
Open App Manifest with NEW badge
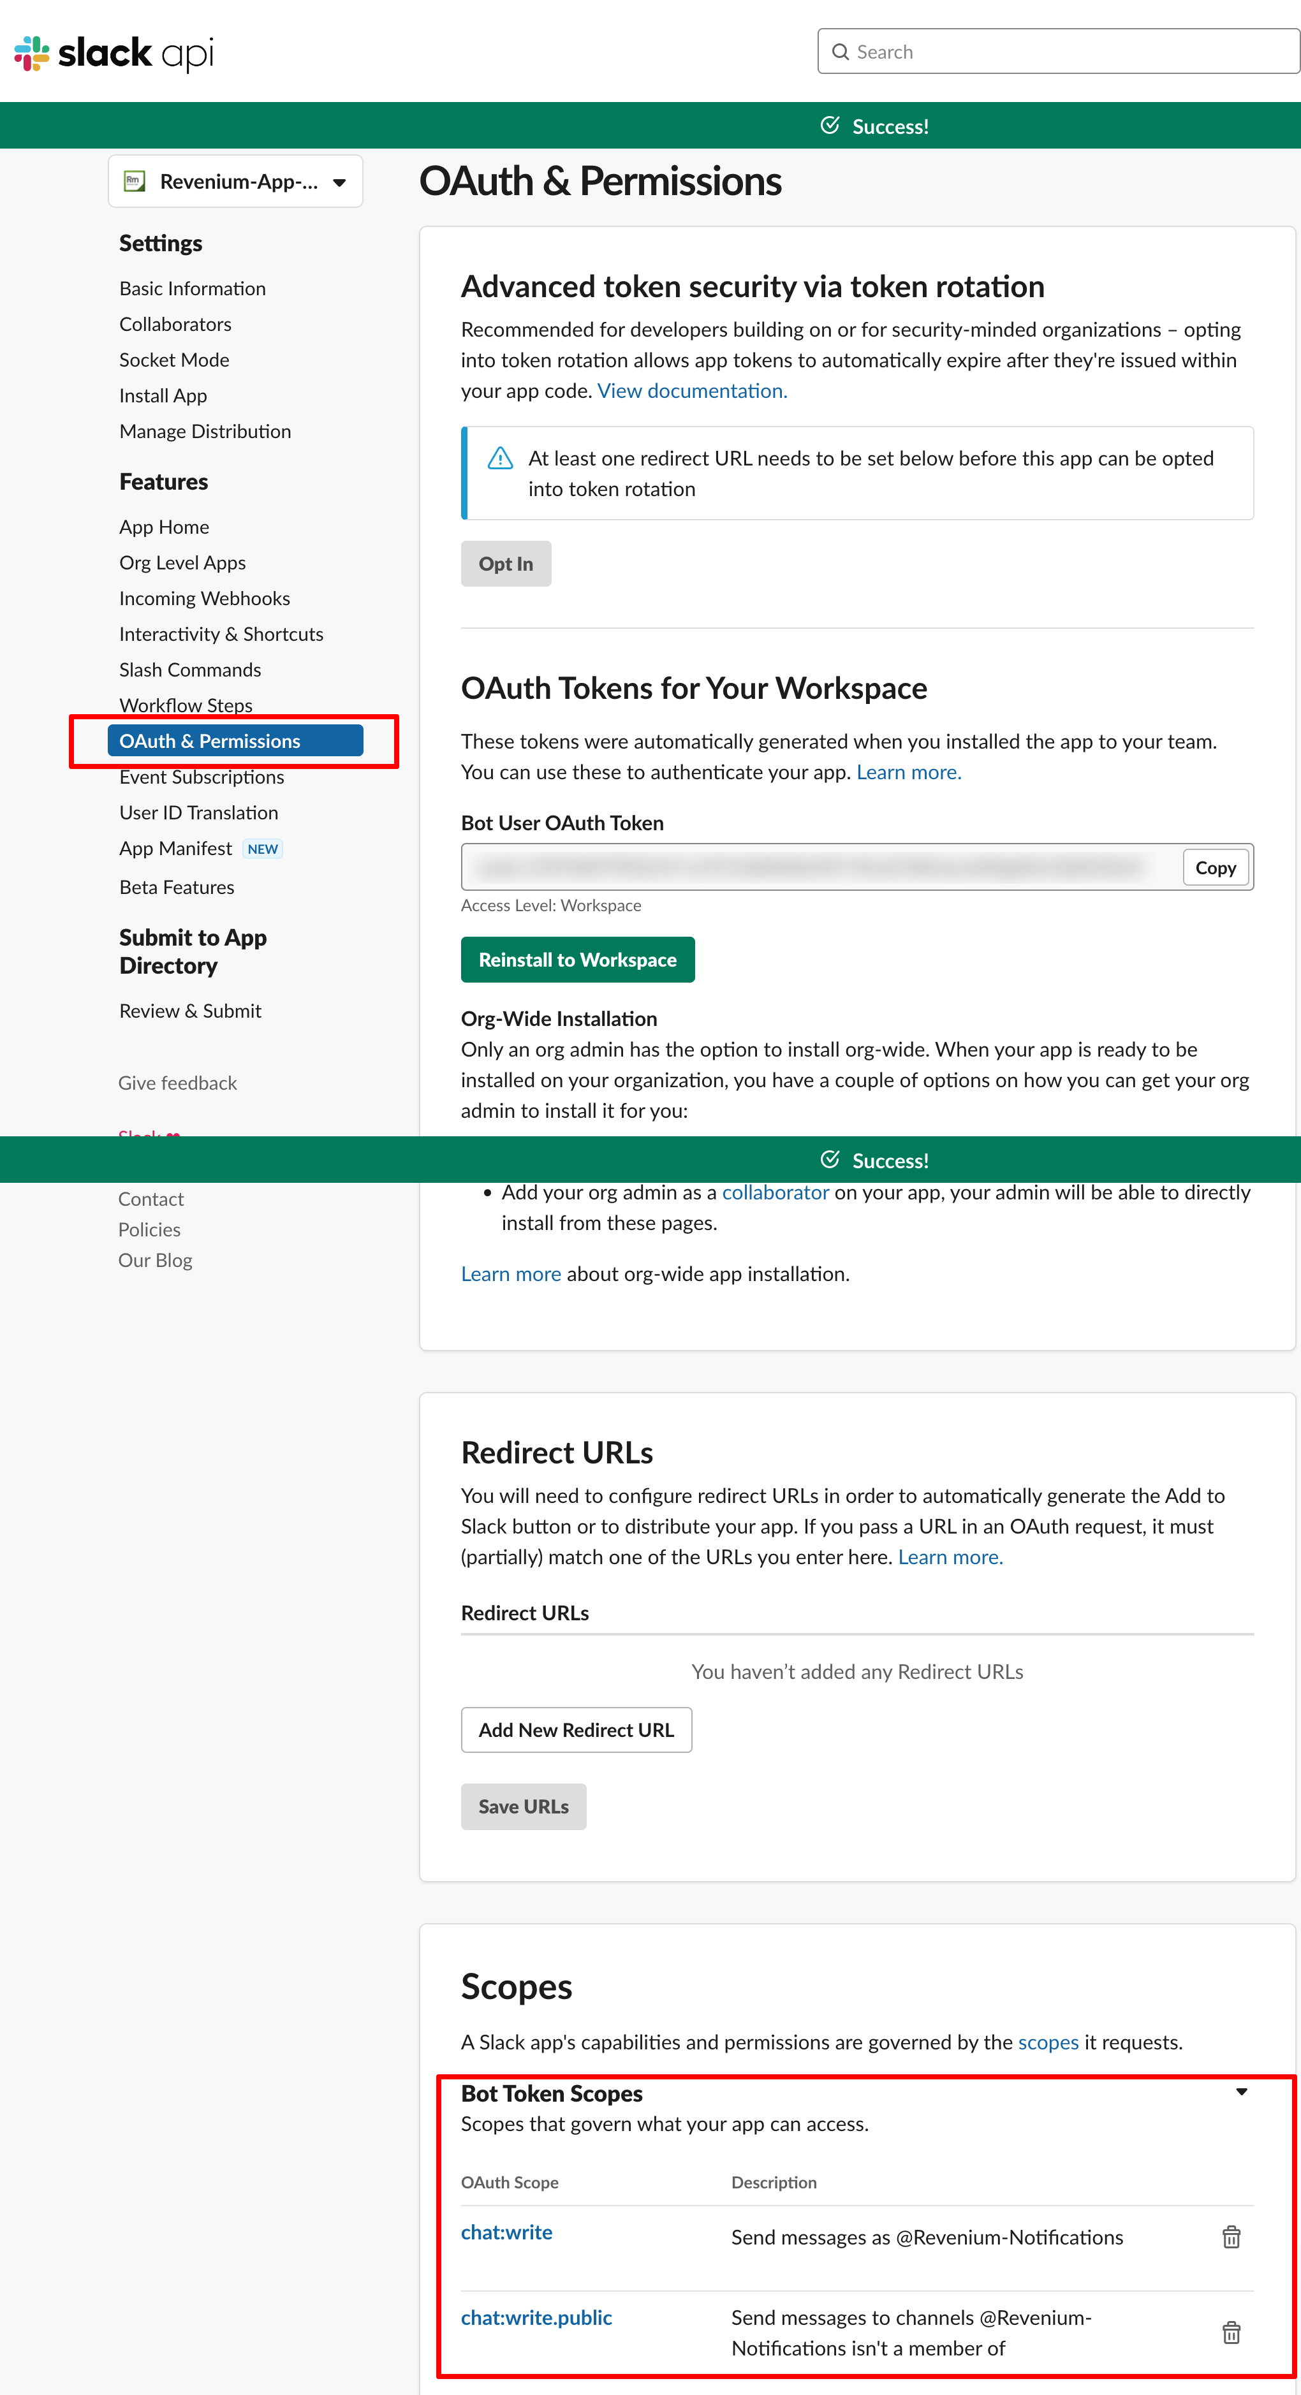pos(176,848)
